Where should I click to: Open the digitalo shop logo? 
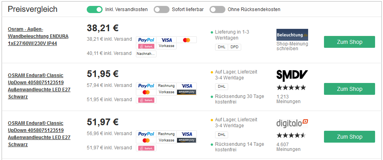coord(292,123)
